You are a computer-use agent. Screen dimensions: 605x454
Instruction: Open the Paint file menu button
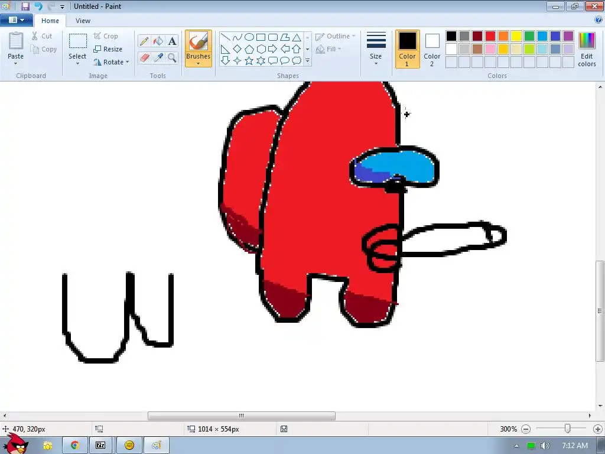tap(16, 20)
